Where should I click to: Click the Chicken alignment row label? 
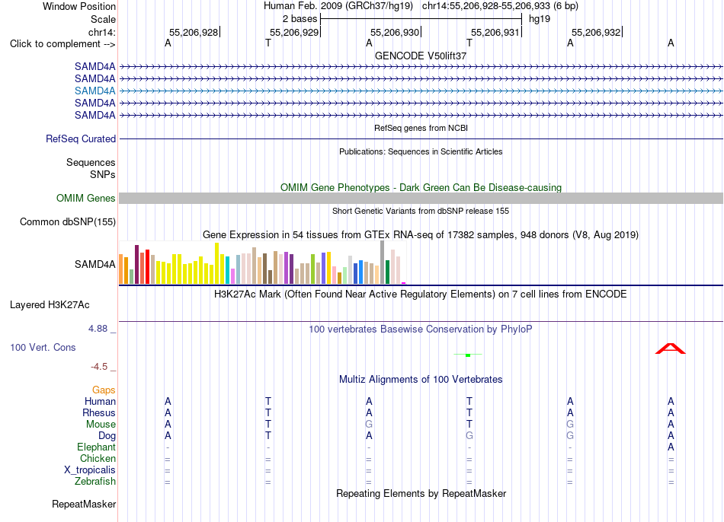click(98, 458)
